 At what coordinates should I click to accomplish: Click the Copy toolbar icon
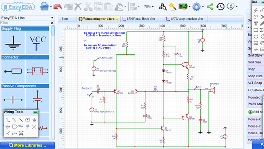coord(98,6)
